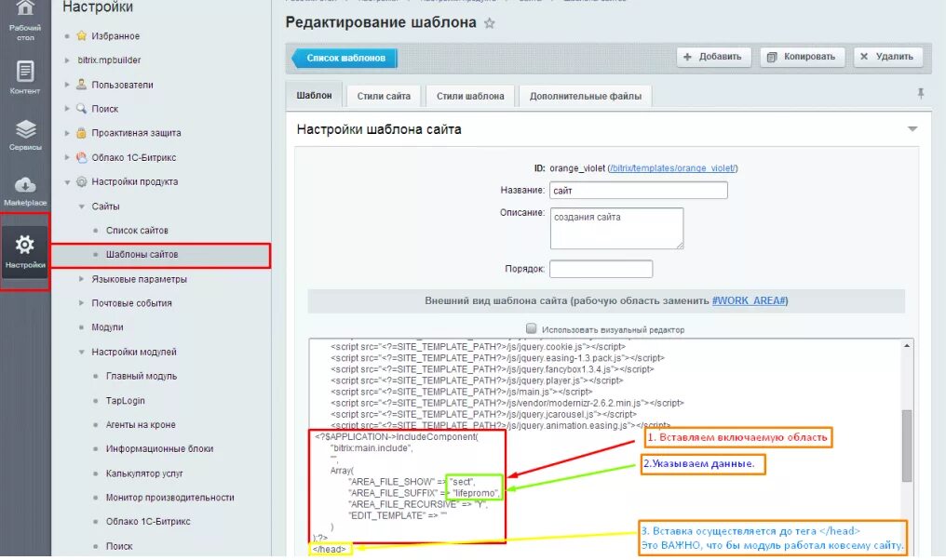The height and width of the screenshot is (560, 946).
Task: Open the Сервисы layers icon
Action: point(25,129)
